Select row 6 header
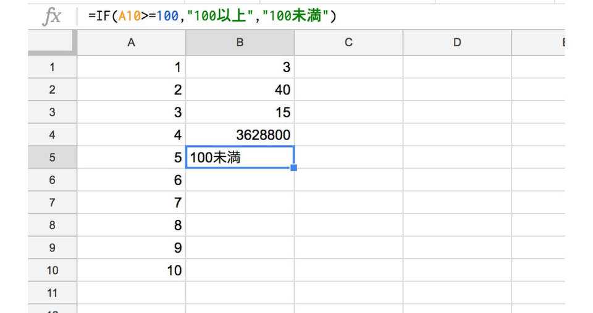The width and height of the screenshot is (593, 313). (x=52, y=180)
